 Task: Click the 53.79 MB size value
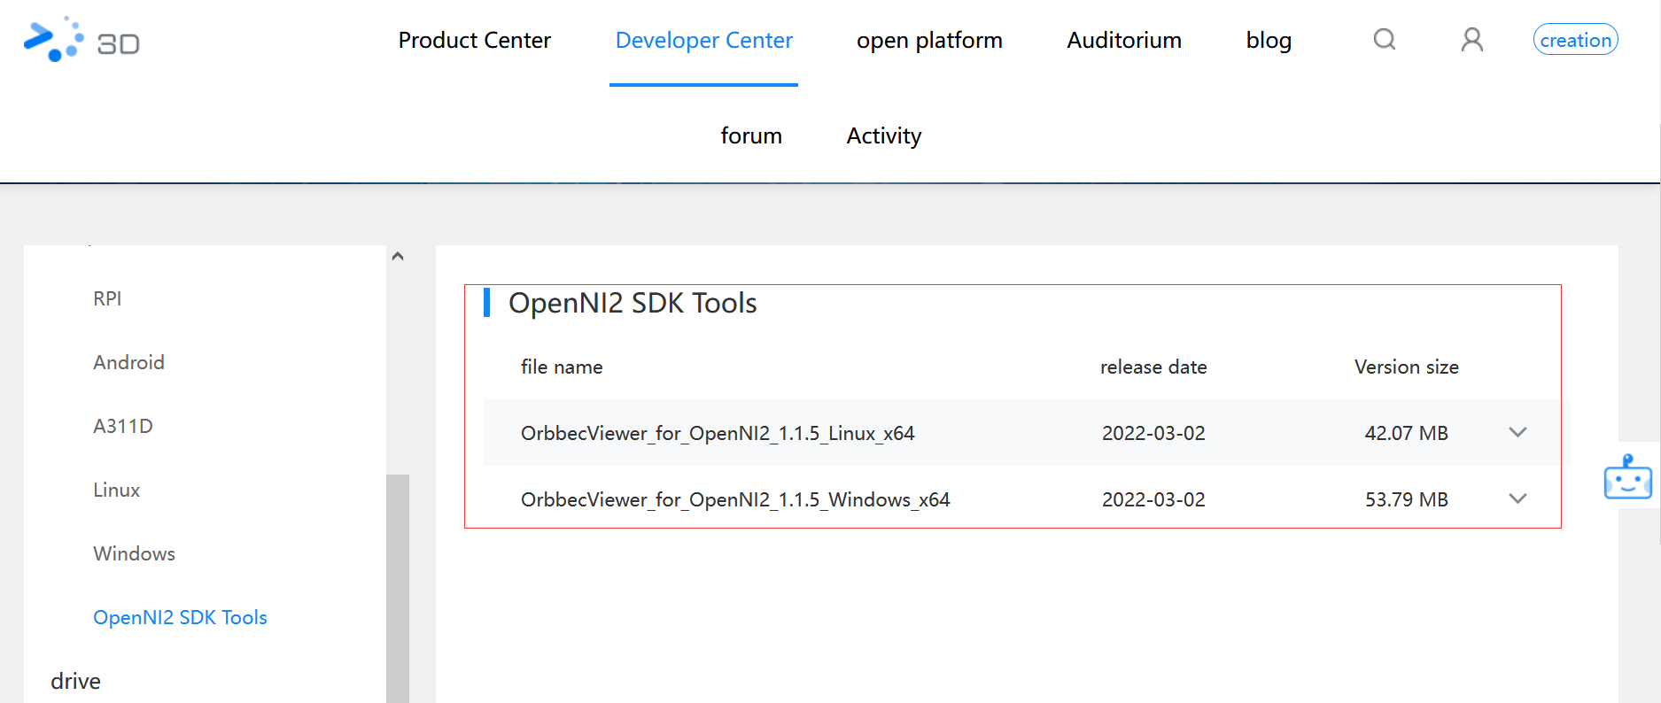point(1406,499)
